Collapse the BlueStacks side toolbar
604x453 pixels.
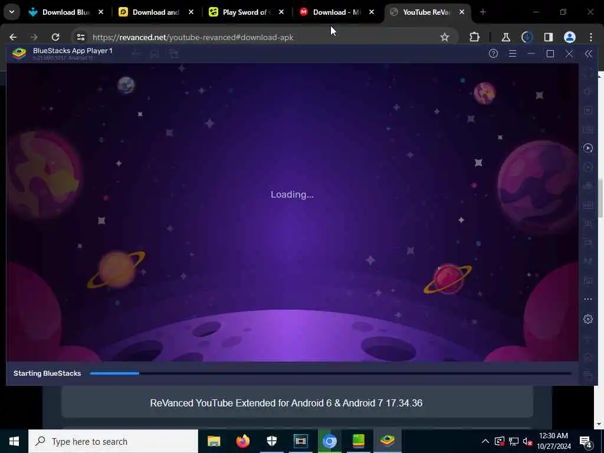[x=588, y=54]
